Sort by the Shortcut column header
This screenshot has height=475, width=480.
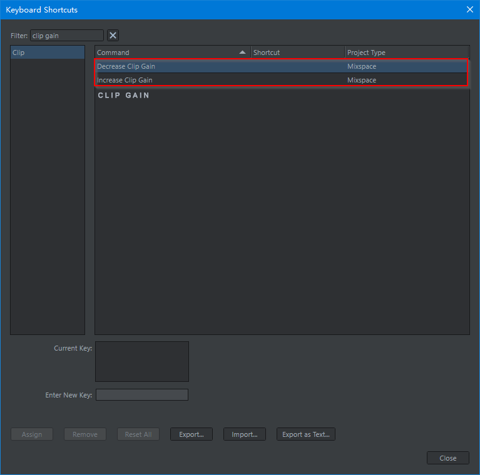[x=297, y=52]
